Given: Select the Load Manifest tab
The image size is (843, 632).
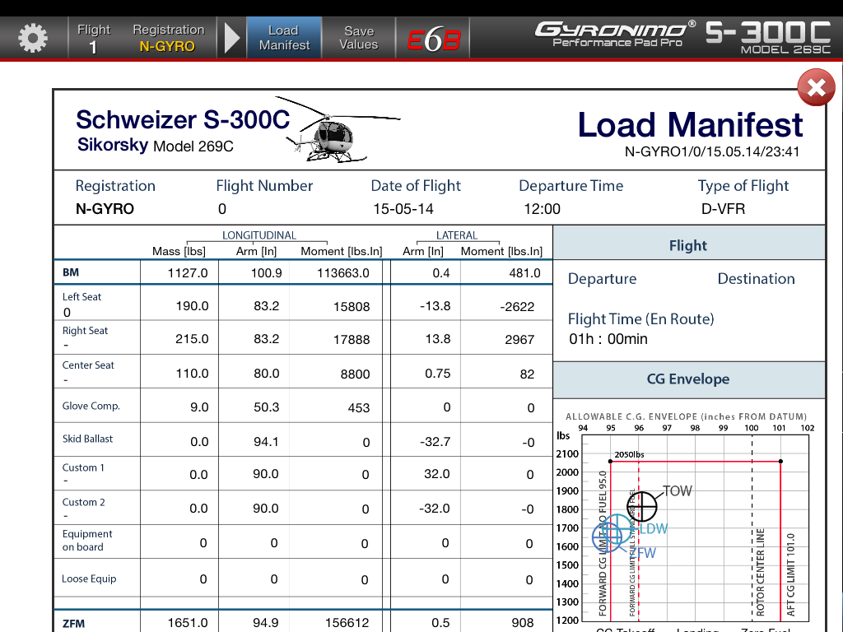Looking at the screenshot, I should (x=284, y=38).
